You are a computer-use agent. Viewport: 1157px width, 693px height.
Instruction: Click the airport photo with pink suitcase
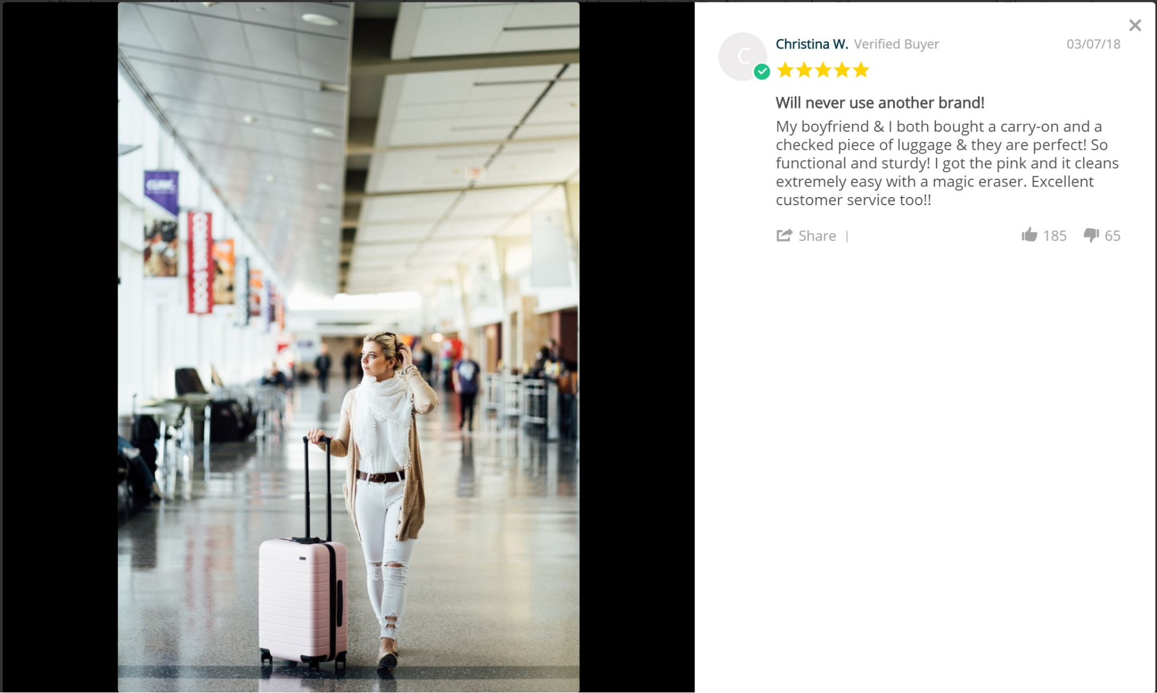pos(348,347)
